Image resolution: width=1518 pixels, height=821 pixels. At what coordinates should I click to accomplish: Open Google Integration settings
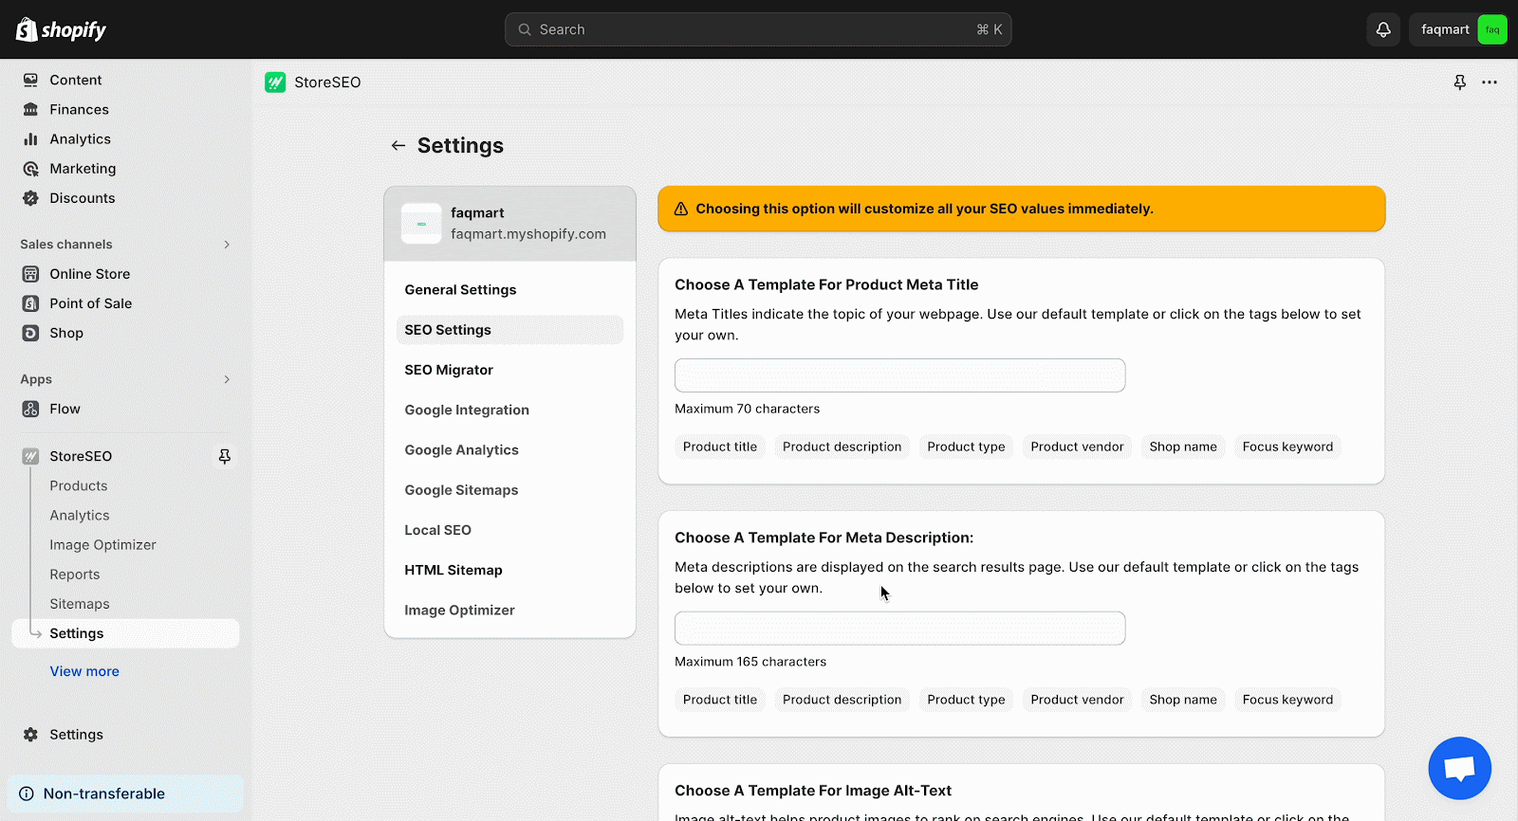pos(509,410)
